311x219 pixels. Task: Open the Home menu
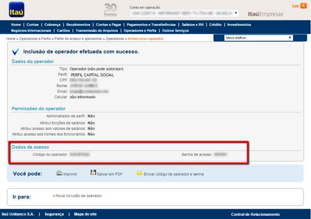tap(16, 25)
